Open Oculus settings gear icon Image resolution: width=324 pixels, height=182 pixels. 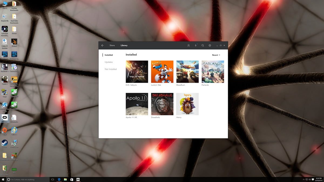coord(210,46)
